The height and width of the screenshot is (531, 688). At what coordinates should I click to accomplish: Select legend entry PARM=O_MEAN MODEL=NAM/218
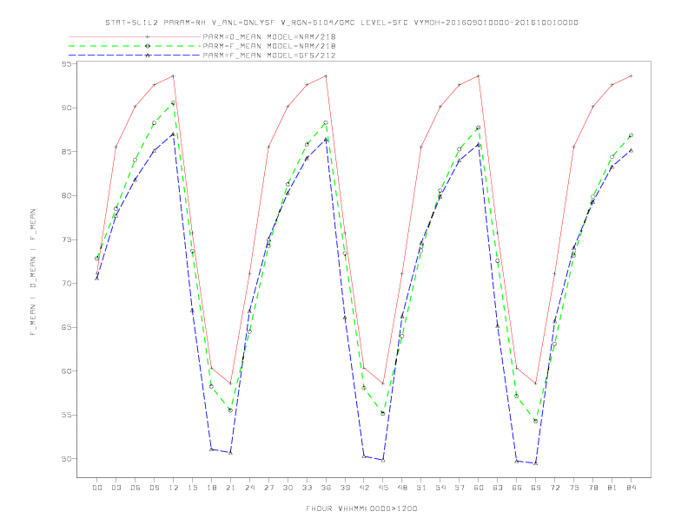[x=269, y=36]
